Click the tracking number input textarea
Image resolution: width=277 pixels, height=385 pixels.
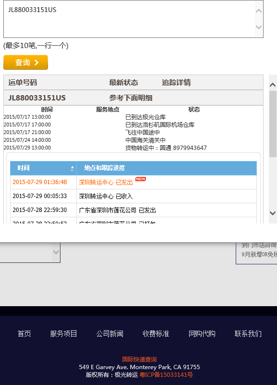tap(133, 19)
